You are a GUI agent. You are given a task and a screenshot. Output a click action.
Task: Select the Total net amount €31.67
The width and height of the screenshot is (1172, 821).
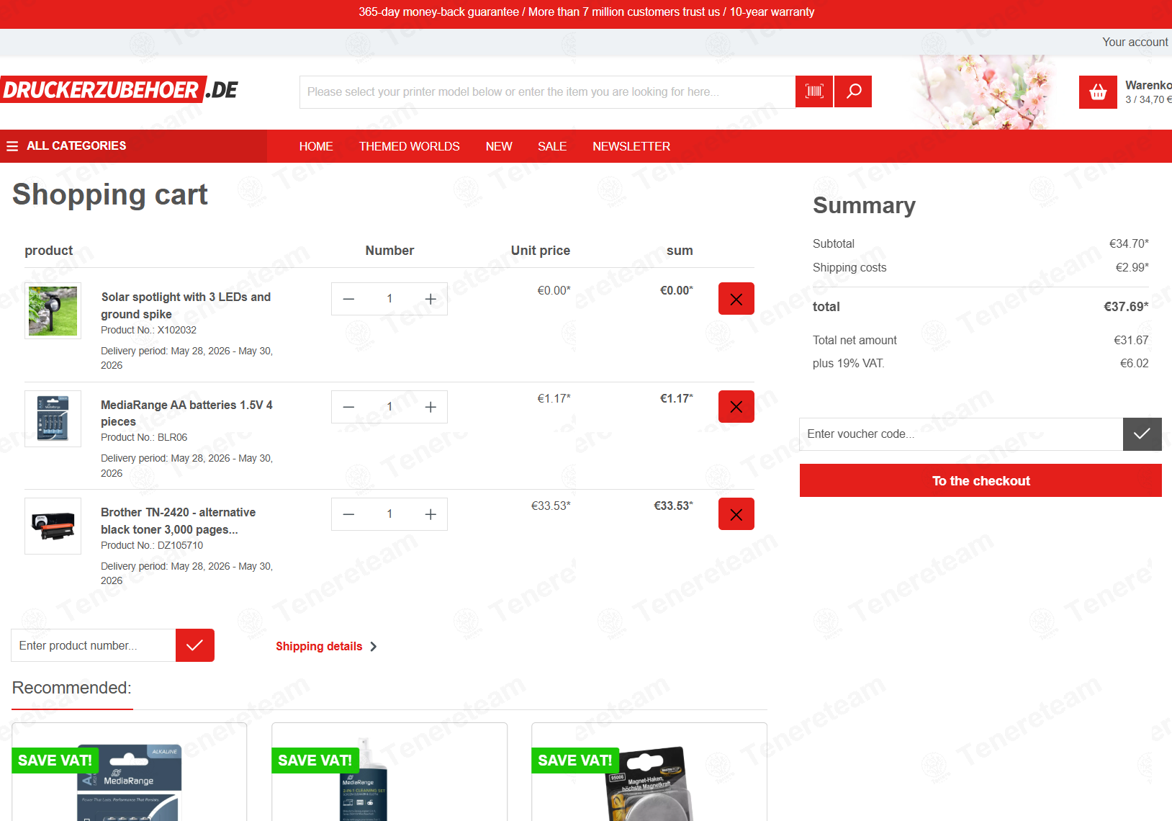point(1131,341)
